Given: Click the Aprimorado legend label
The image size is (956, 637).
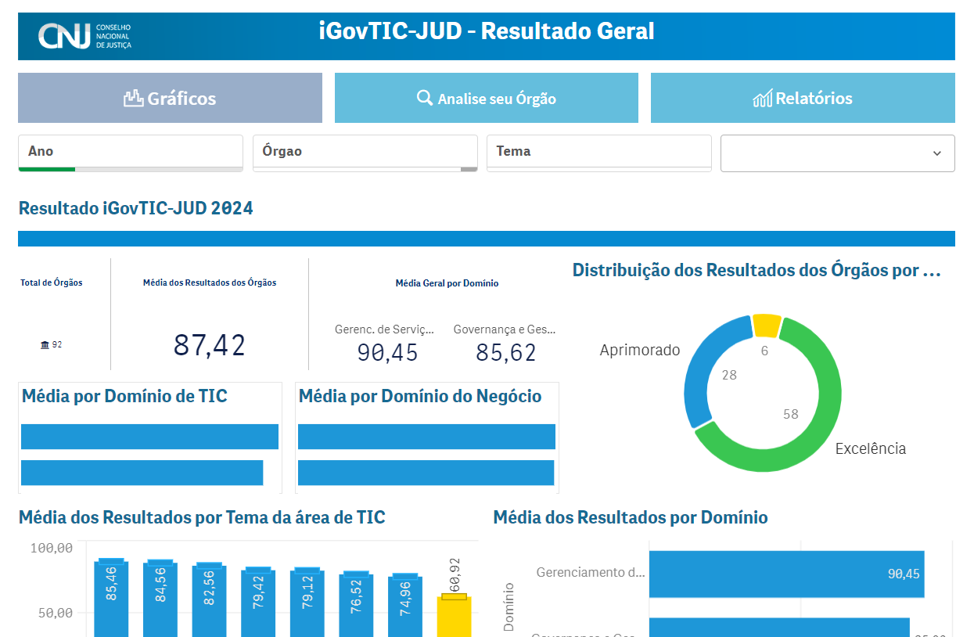Looking at the screenshot, I should tap(640, 350).
